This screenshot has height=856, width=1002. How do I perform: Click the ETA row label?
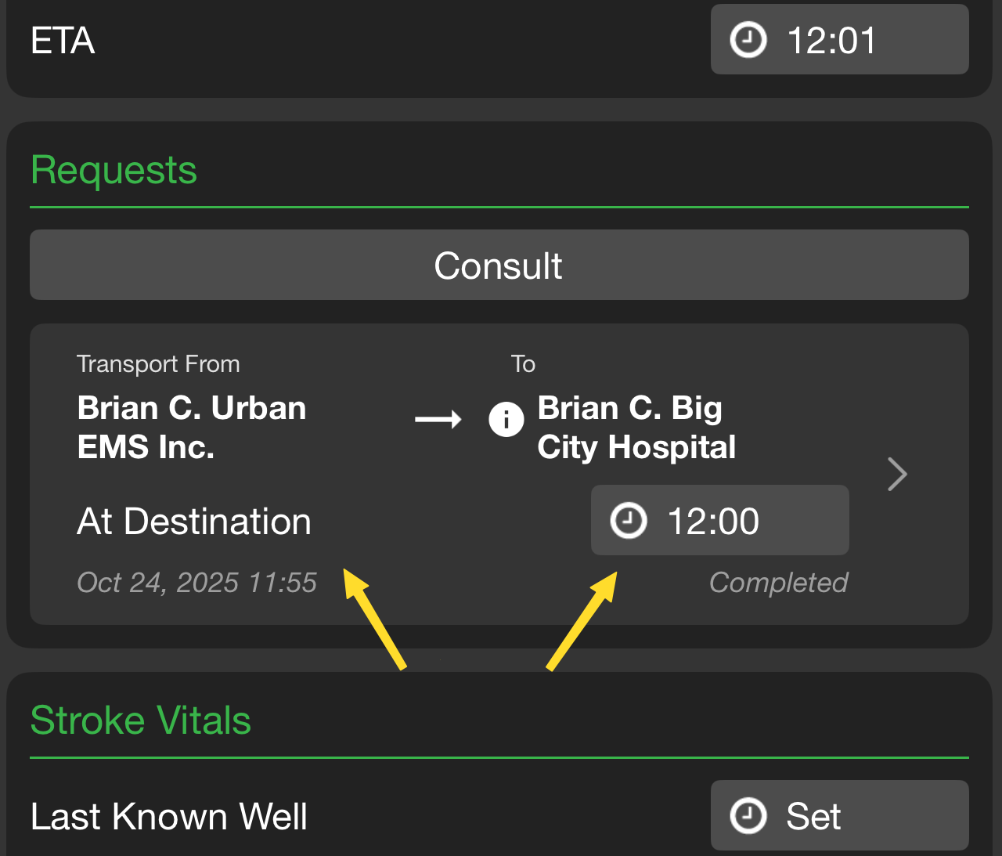point(63,41)
